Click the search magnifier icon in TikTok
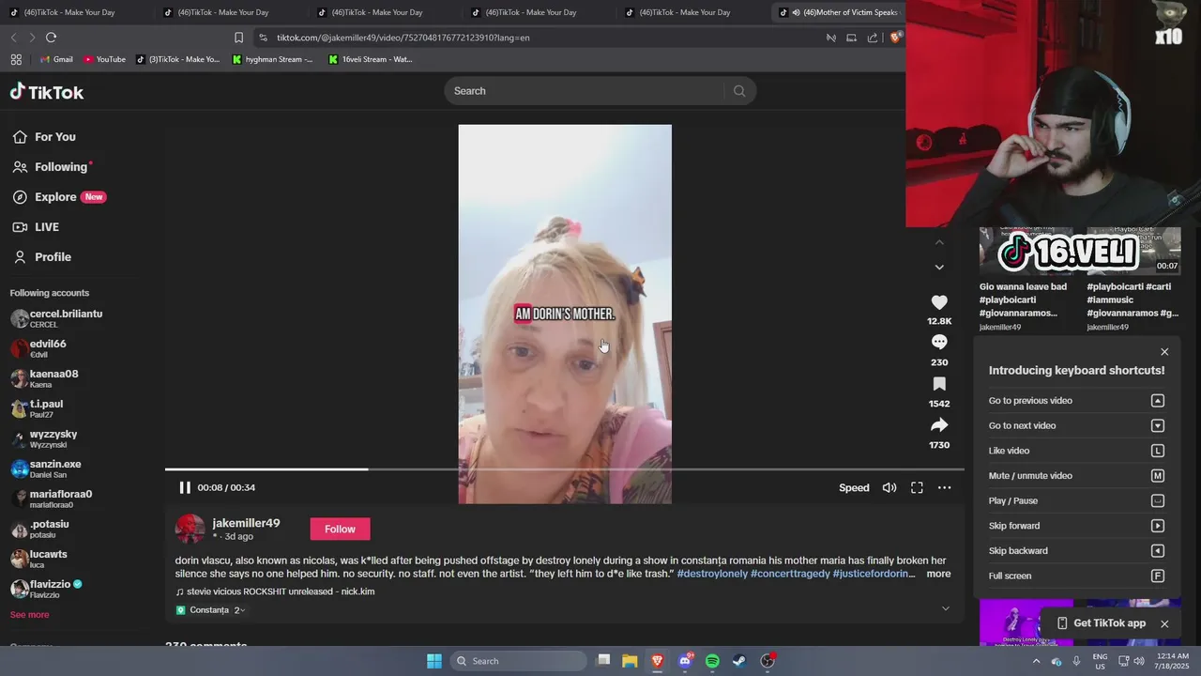Image resolution: width=1201 pixels, height=676 pixels. [x=739, y=91]
